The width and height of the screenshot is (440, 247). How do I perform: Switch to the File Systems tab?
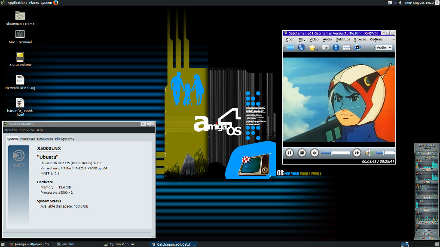pos(64,139)
